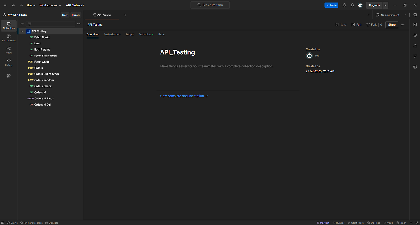The height and width of the screenshot is (225, 420).
Task: Open the forks icon in right sidebar
Action: point(415,56)
